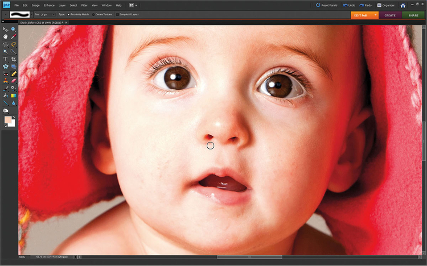Image resolution: width=427 pixels, height=266 pixels.
Task: Click the foreground color swatch
Action: pos(8,120)
